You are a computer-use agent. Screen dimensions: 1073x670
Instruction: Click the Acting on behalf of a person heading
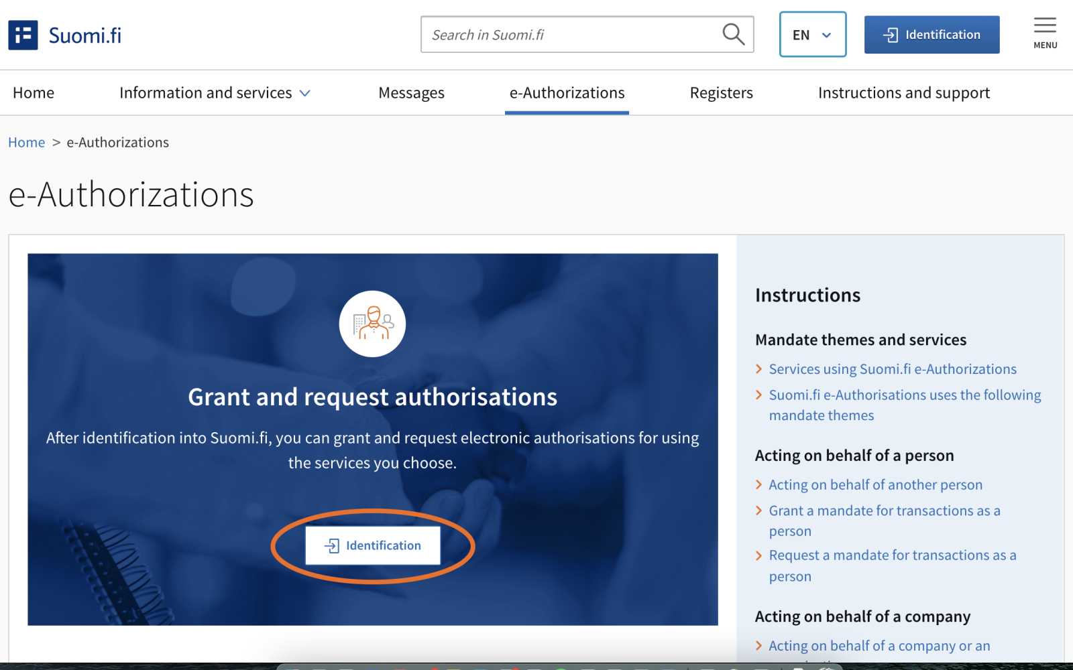[854, 456]
